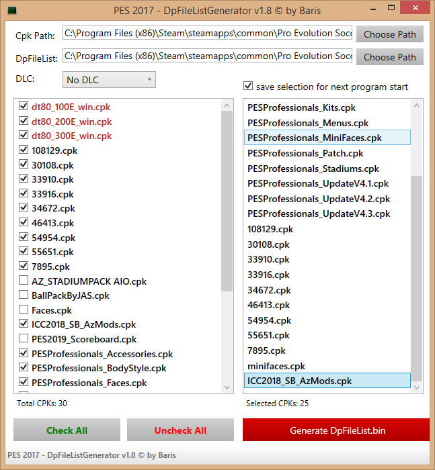Uncheck PESProfessionals_Faces.cpk checkbox
Screen dimensions: 435x470
click(x=24, y=381)
